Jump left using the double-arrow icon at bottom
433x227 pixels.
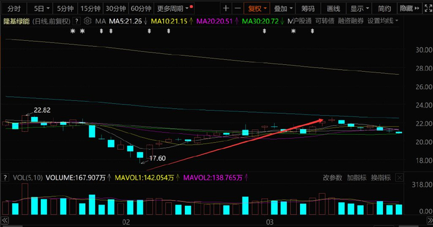click(5, 220)
